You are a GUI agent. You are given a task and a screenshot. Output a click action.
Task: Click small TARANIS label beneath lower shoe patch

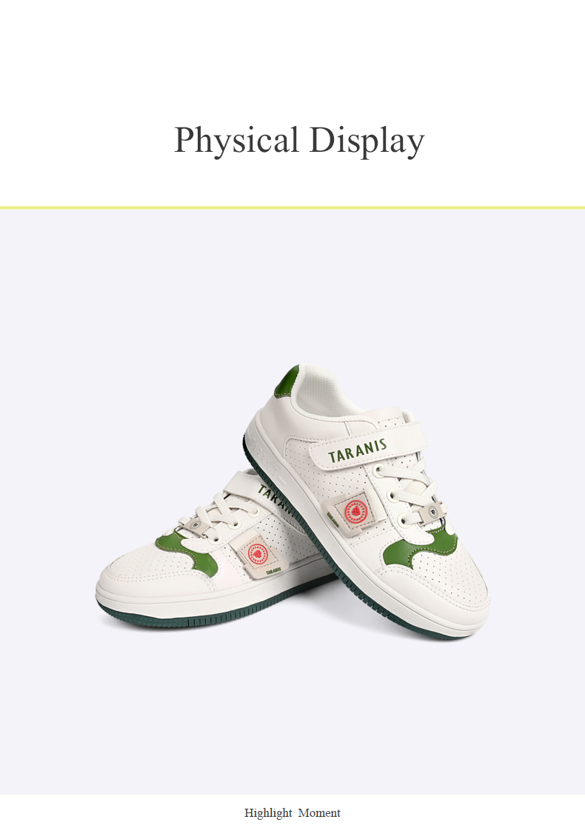pyautogui.click(x=273, y=572)
